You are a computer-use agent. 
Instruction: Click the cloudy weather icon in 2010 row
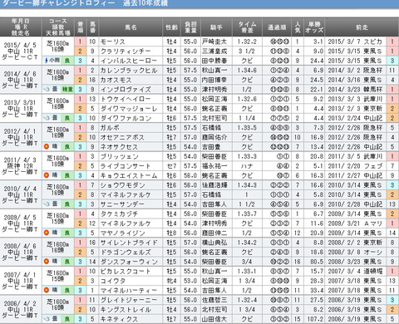click(x=47, y=204)
